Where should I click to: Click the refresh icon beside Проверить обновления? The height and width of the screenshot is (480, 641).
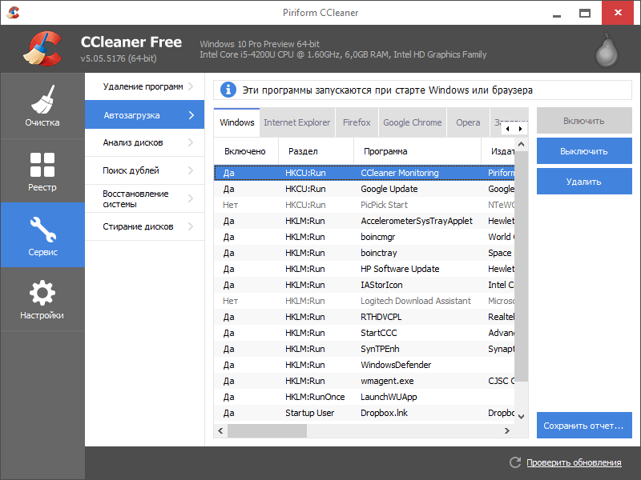point(515,462)
